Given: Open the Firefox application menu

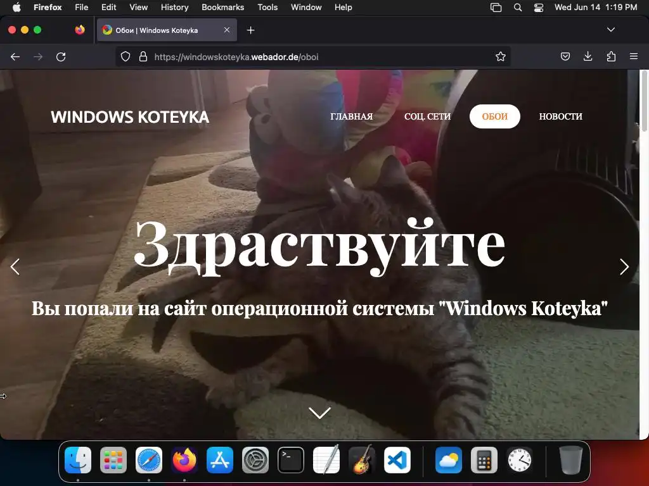Looking at the screenshot, I should (x=48, y=7).
